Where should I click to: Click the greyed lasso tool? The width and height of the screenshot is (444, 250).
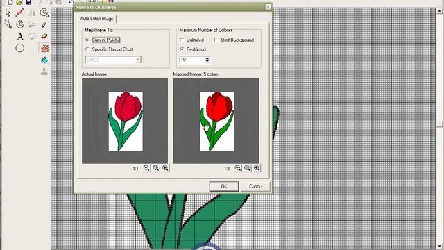pos(32,36)
